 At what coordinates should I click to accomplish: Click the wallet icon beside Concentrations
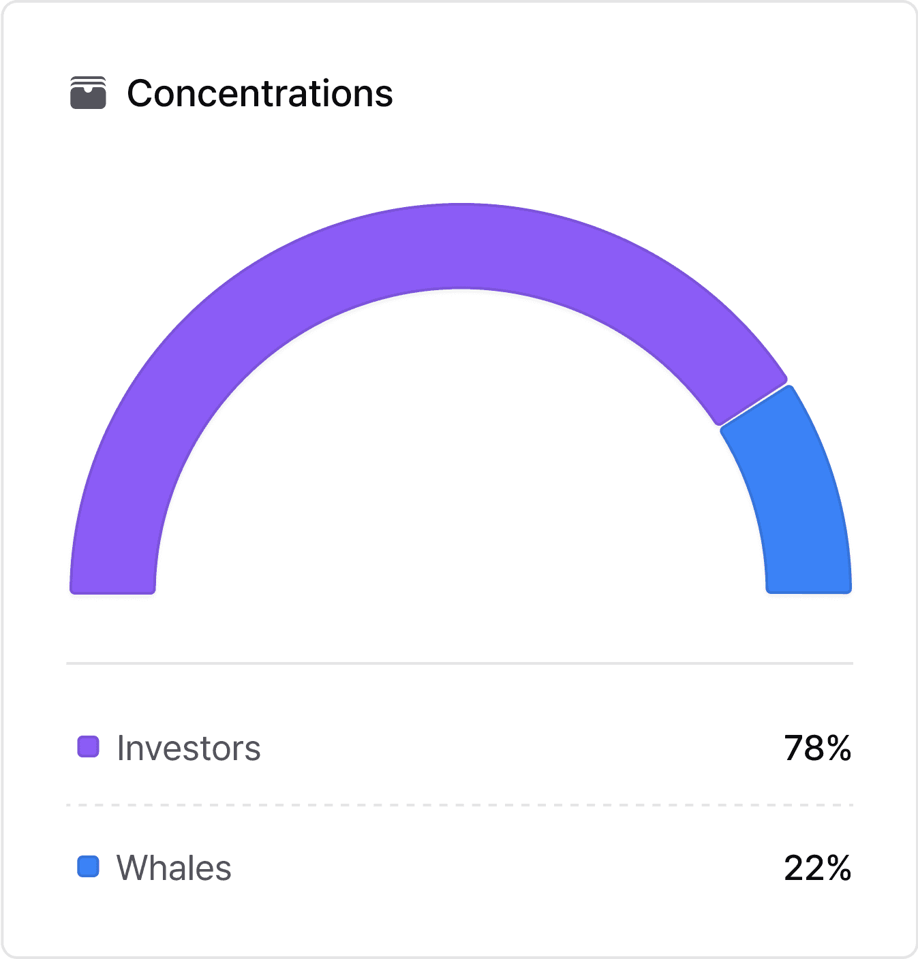tap(88, 93)
